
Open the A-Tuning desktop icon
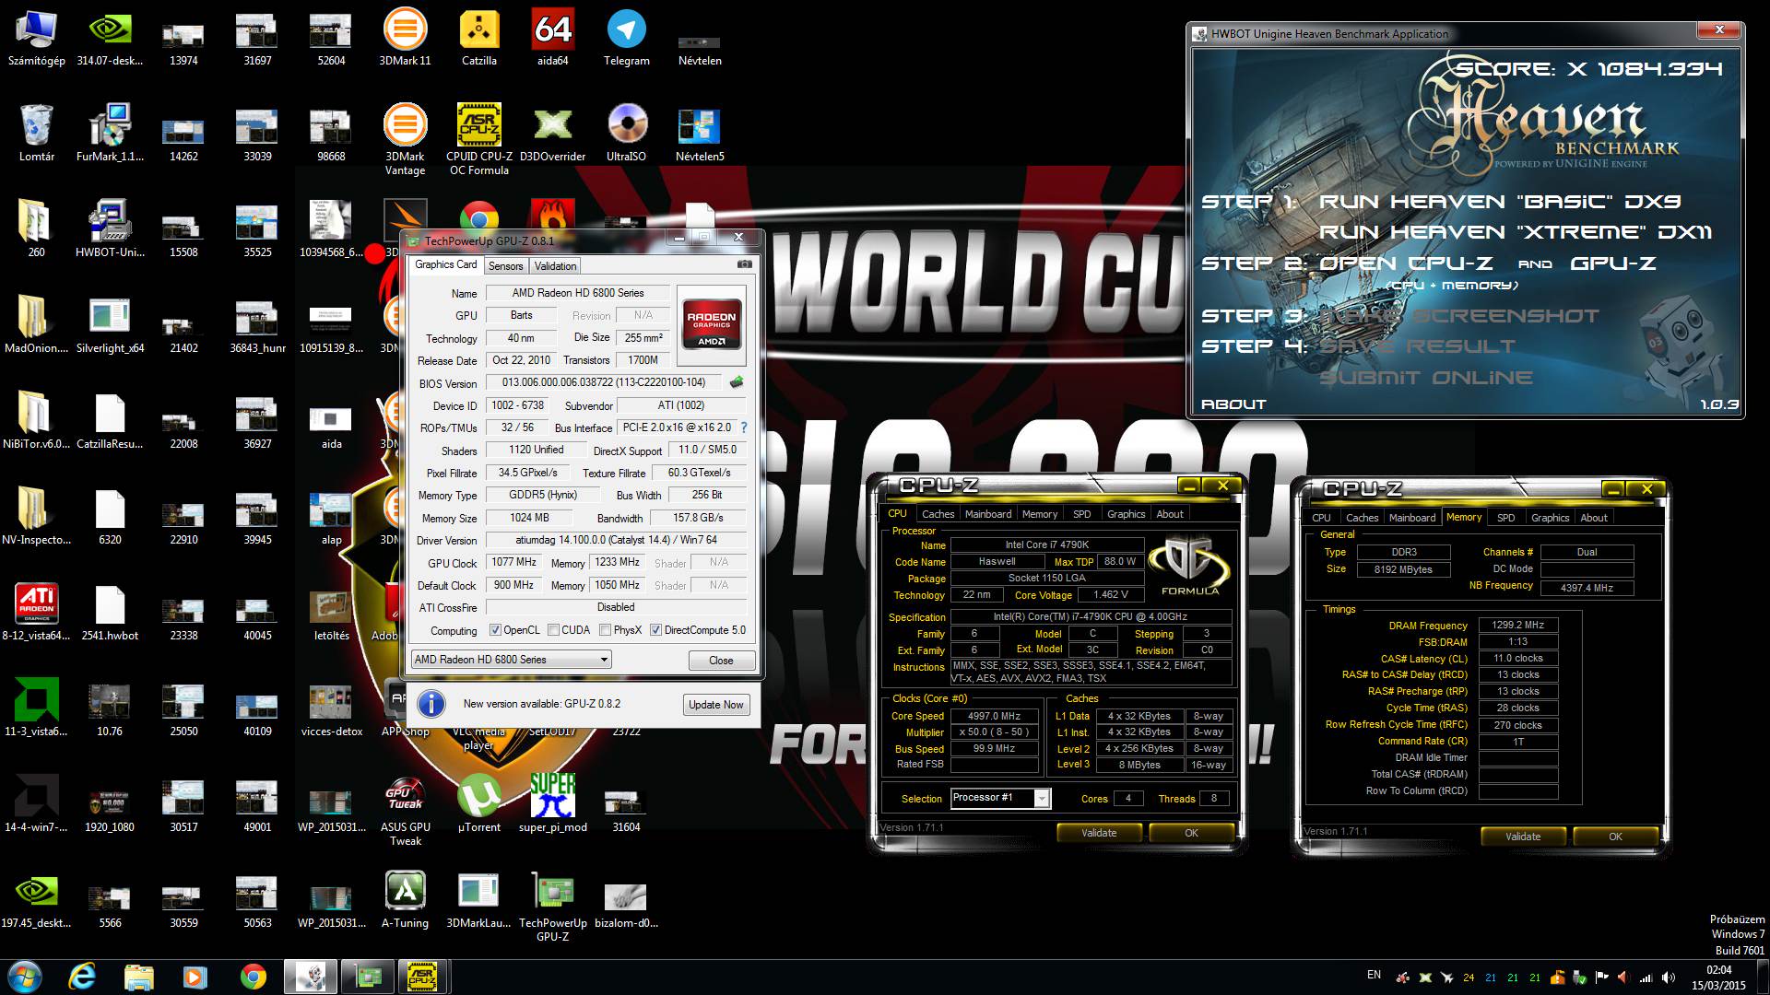pos(405,899)
